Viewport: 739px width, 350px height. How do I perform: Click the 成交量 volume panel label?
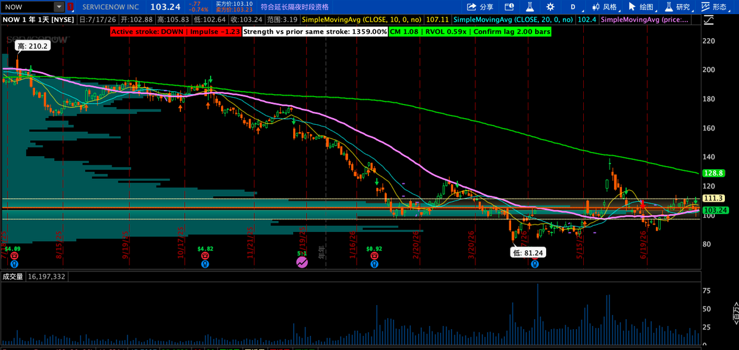[x=13, y=277]
